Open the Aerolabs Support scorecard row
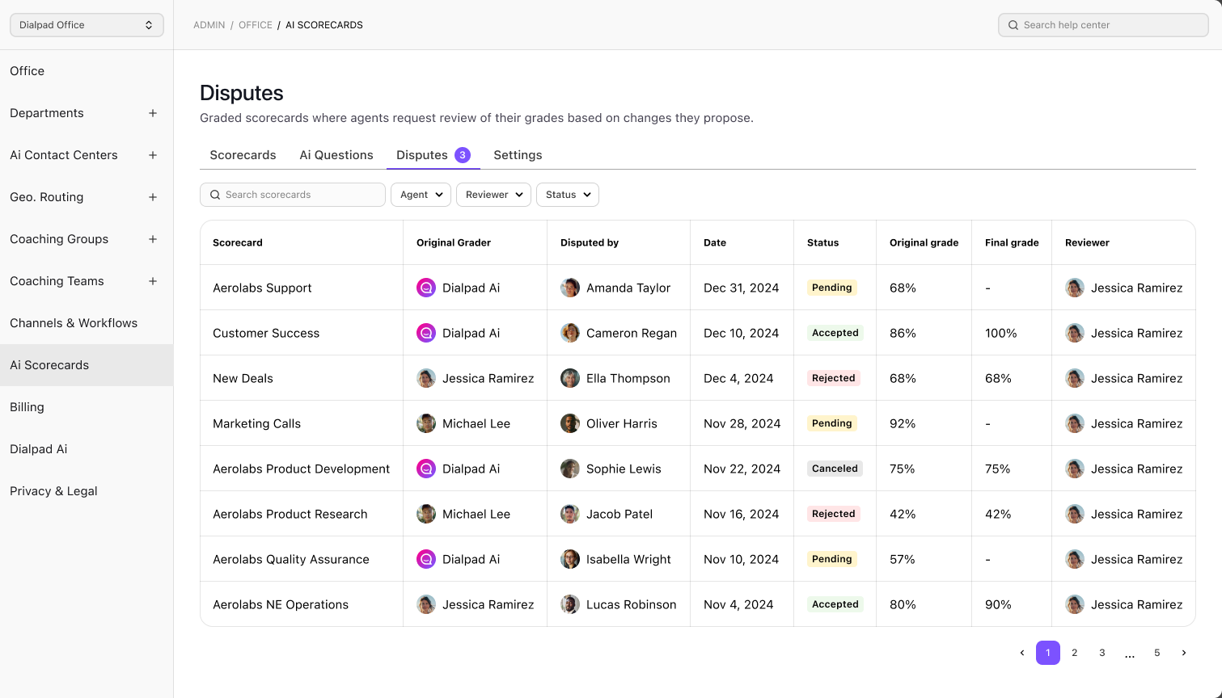The width and height of the screenshot is (1222, 698). click(698, 288)
